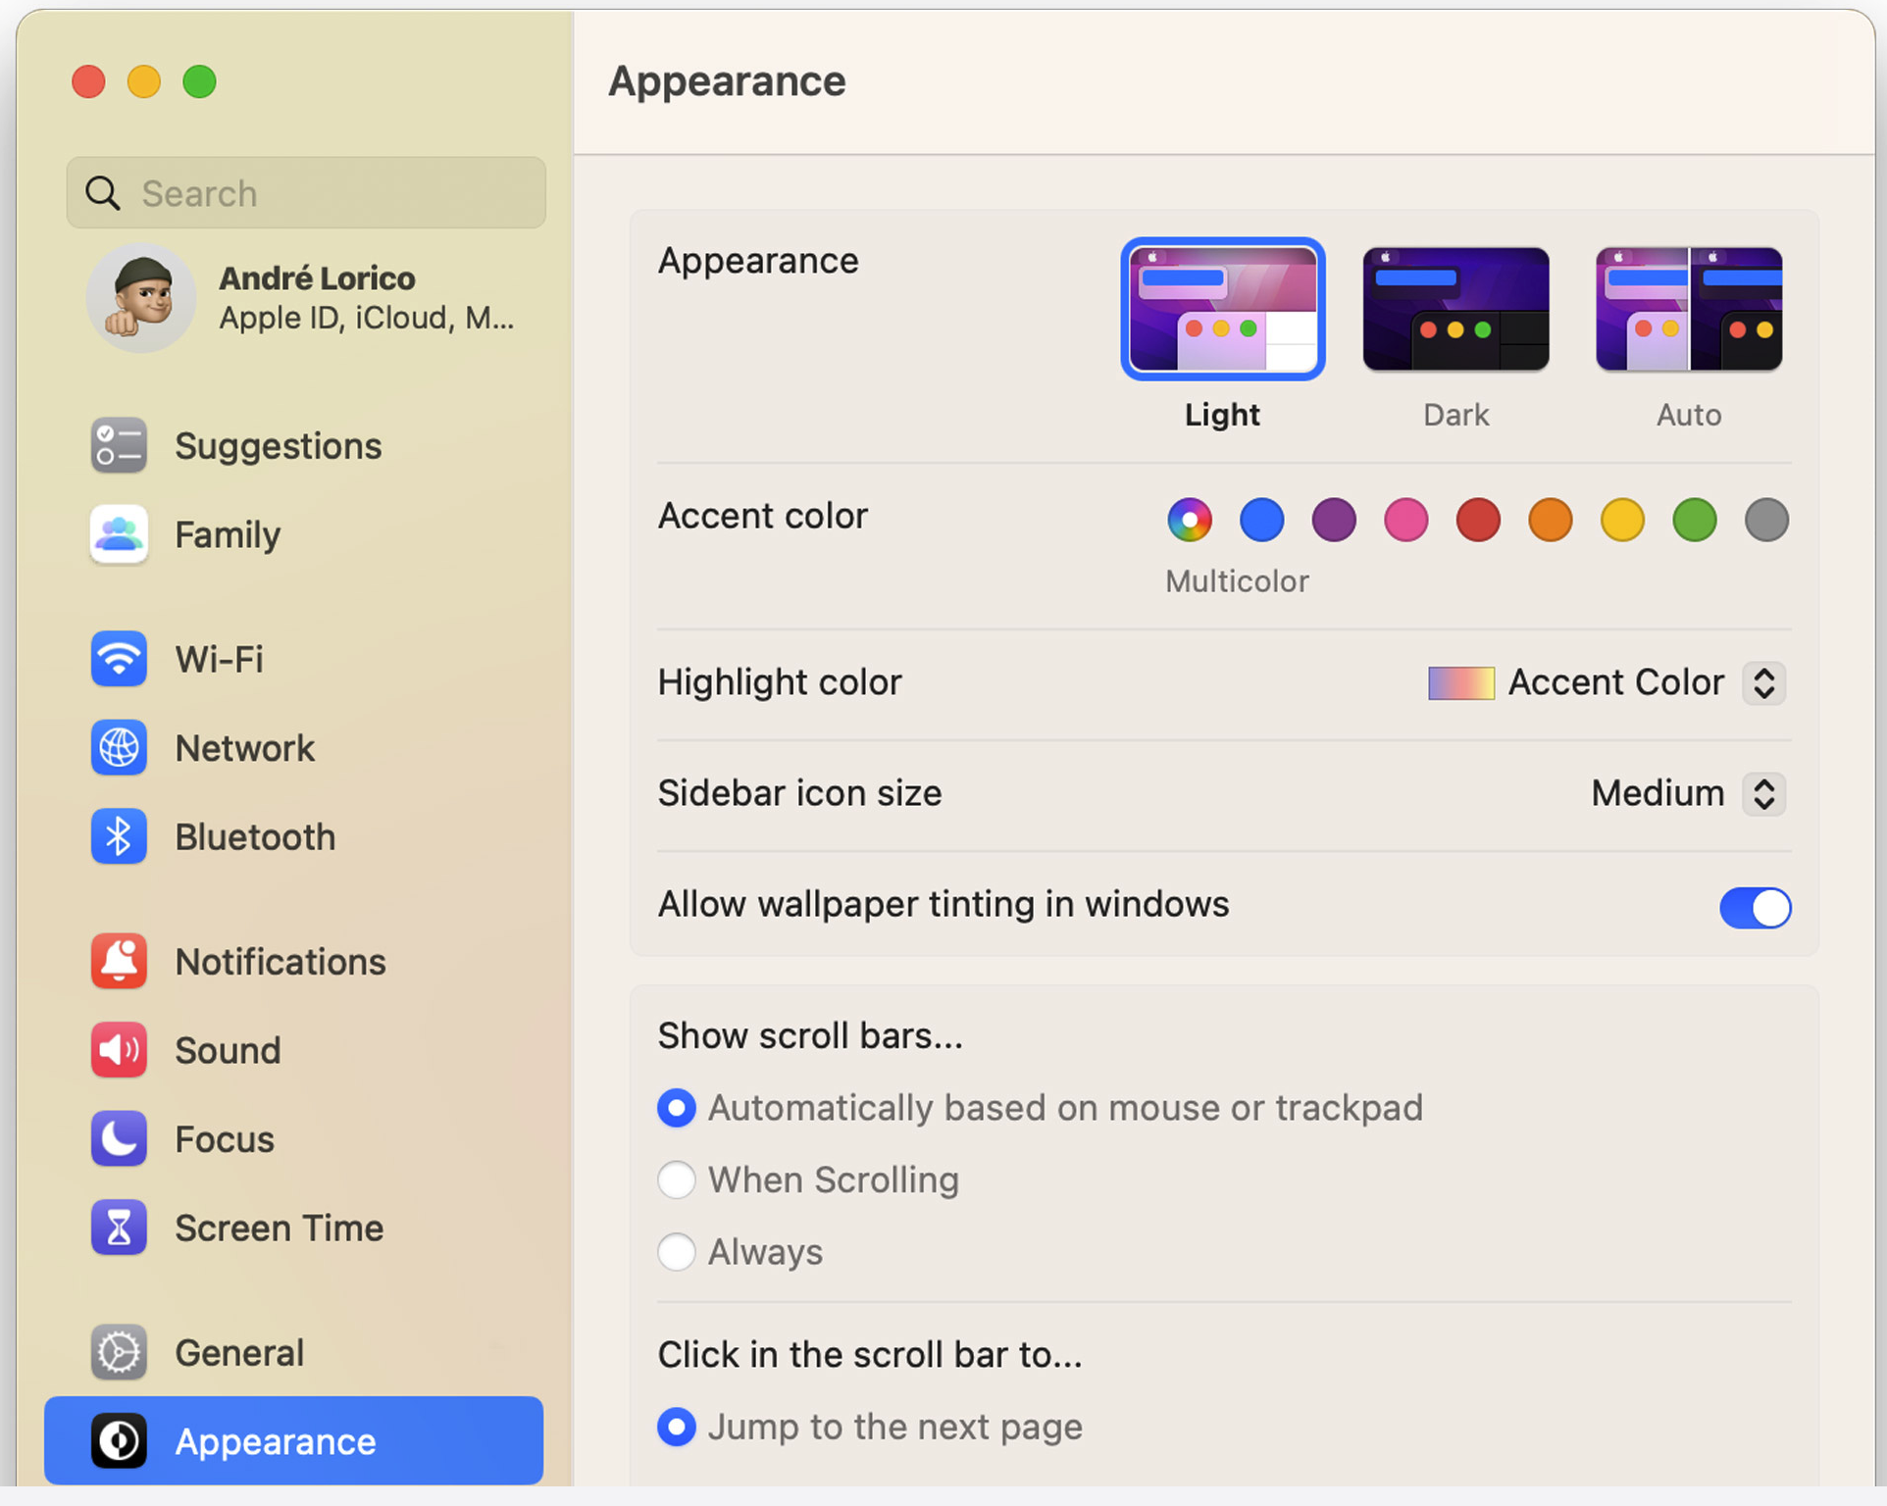Select Auto appearance thumbnail
Screen dimensions: 1887x1506
[x=1688, y=310]
